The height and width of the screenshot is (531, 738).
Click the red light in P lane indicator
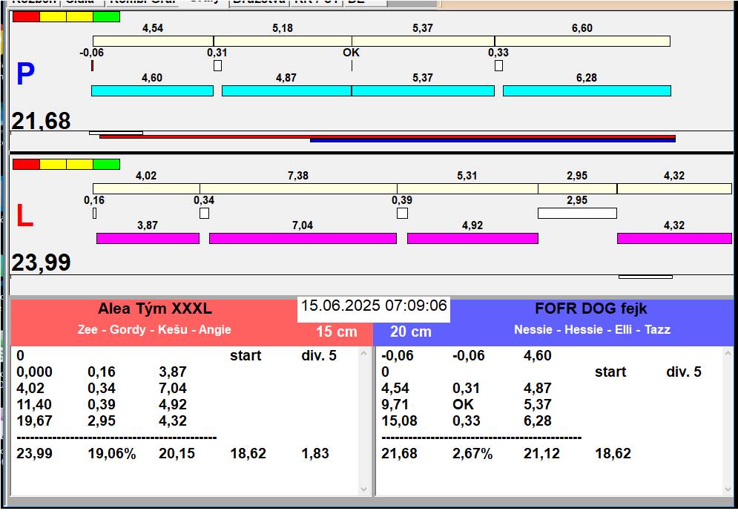[x=26, y=16]
